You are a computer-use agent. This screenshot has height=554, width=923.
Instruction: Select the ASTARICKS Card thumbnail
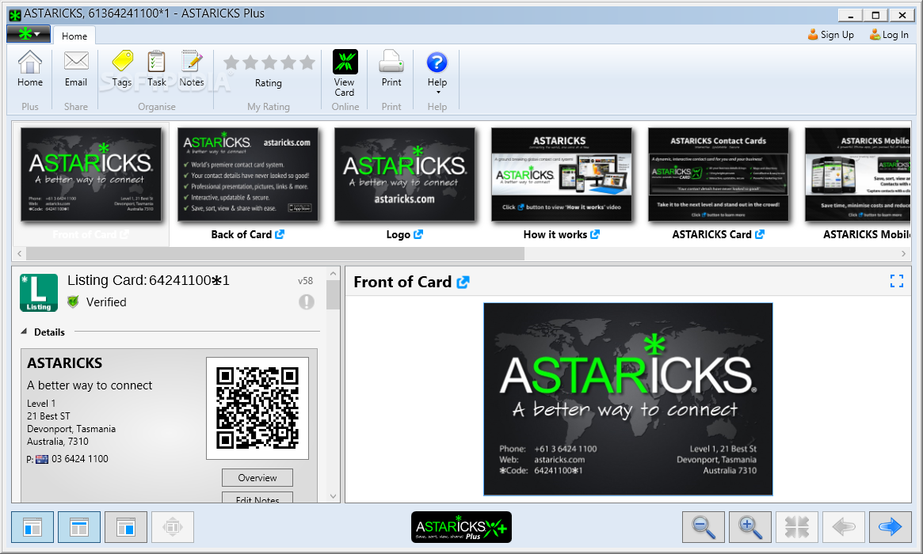[x=718, y=175]
